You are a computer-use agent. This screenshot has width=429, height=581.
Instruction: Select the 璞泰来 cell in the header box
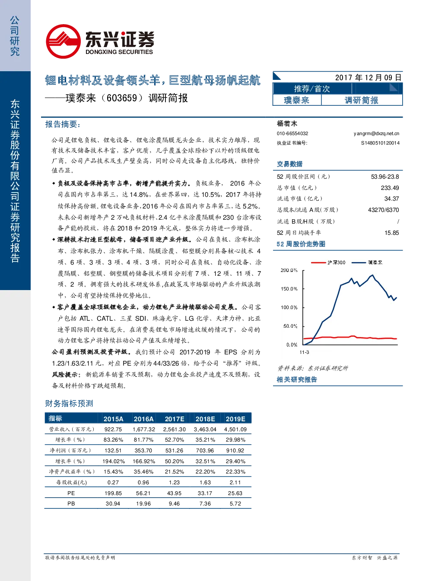coord(297,100)
